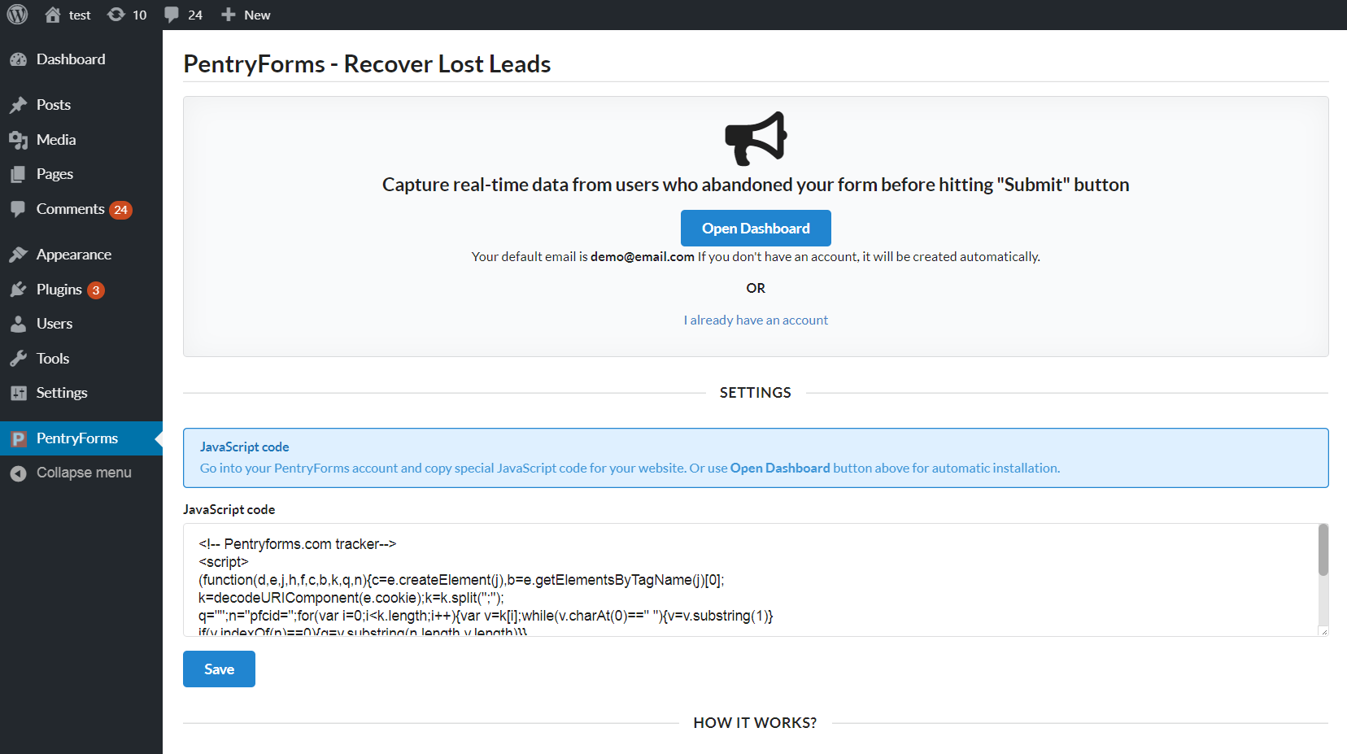1347x754 pixels.
Task: Collapse the admin sidebar menu
Action: pyautogui.click(x=83, y=473)
